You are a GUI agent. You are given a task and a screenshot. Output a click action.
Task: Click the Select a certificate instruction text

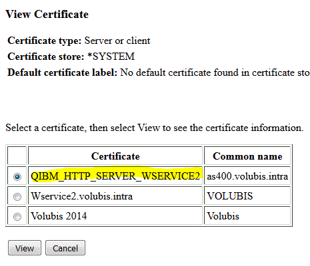tap(155, 128)
